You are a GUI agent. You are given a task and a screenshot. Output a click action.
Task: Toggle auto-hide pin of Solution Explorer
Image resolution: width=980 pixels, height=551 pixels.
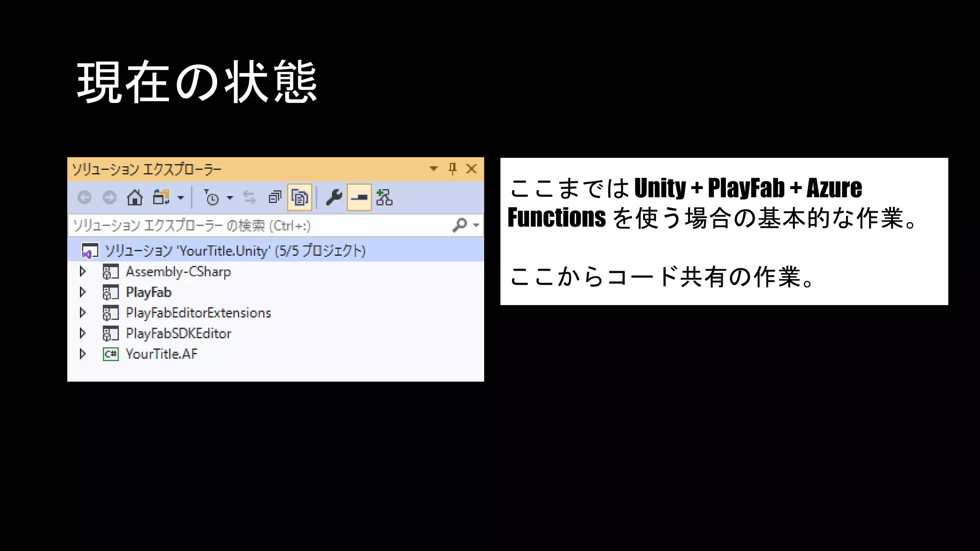tap(453, 169)
